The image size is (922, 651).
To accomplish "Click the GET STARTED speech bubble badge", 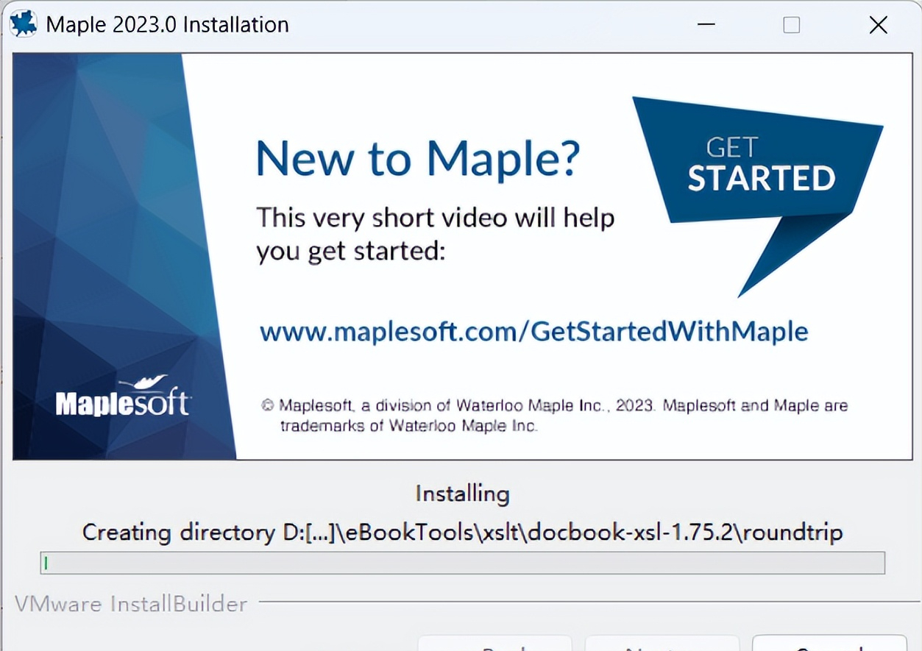I will 758,169.
